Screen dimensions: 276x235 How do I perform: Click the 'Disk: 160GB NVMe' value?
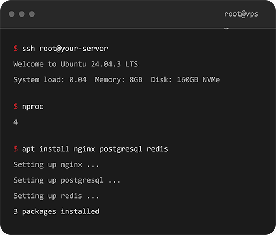[x=185, y=80]
